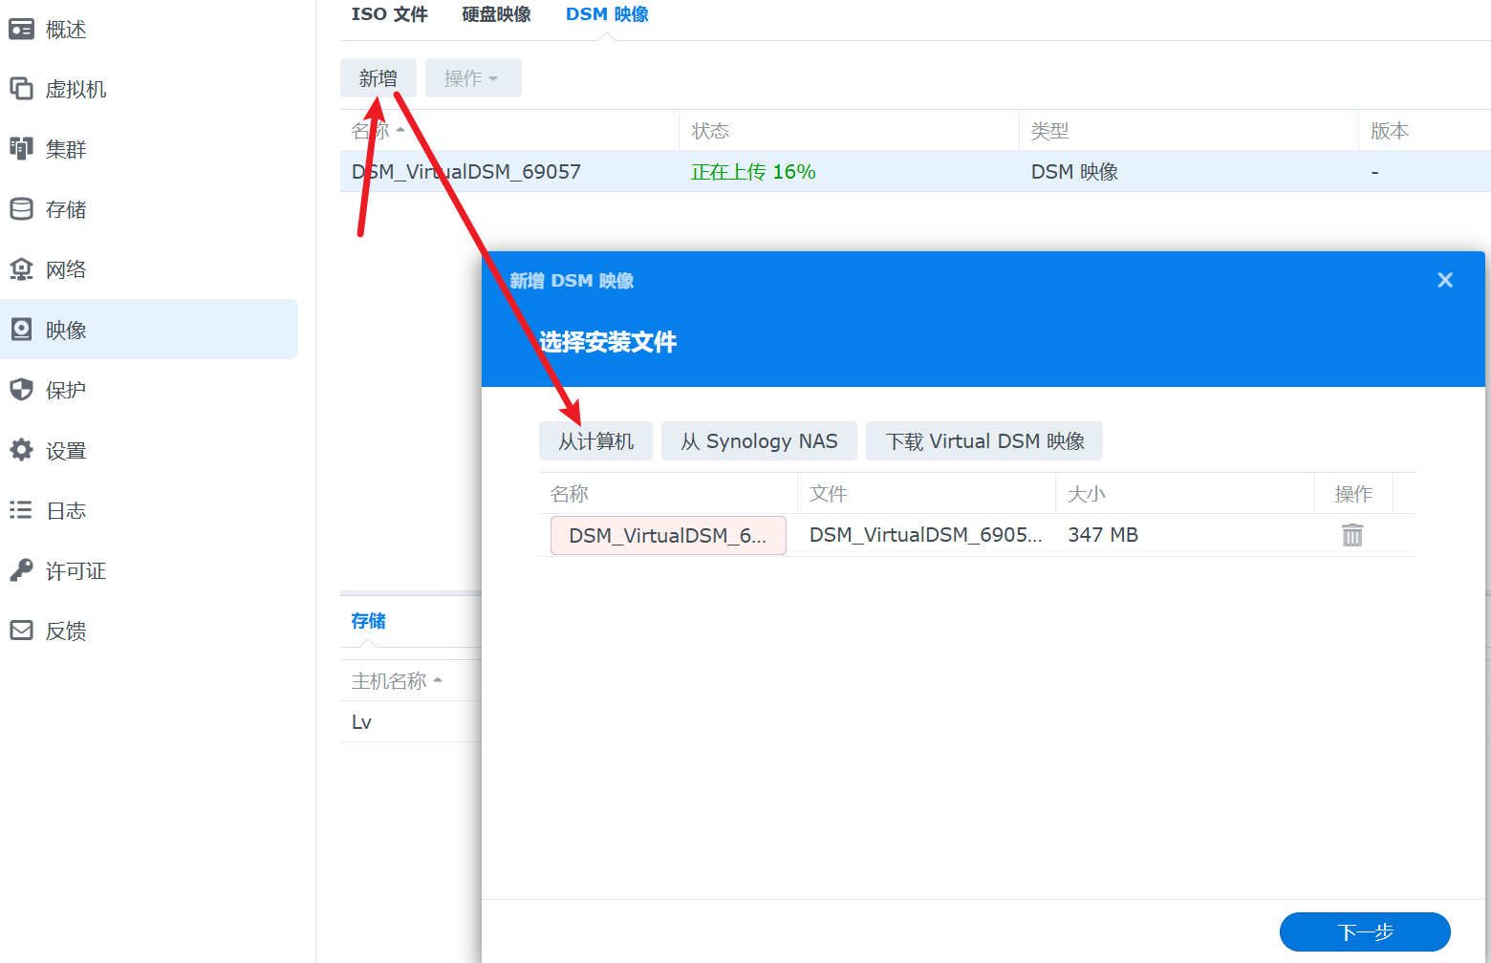Screen dimensions: 1491x963
Task: Click the Feedback (反馈) envelope icon
Action: click(21, 631)
